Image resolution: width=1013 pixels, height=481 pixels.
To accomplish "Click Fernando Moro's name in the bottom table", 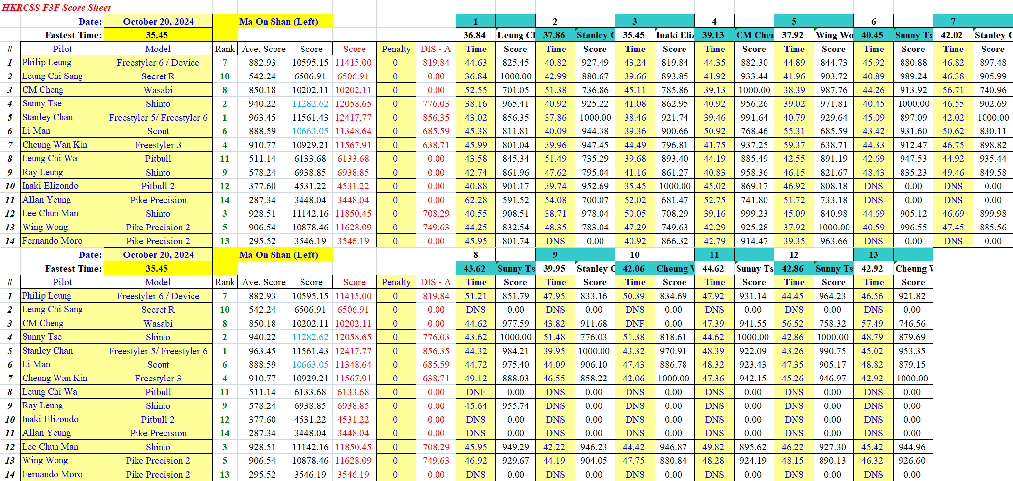I will point(52,474).
